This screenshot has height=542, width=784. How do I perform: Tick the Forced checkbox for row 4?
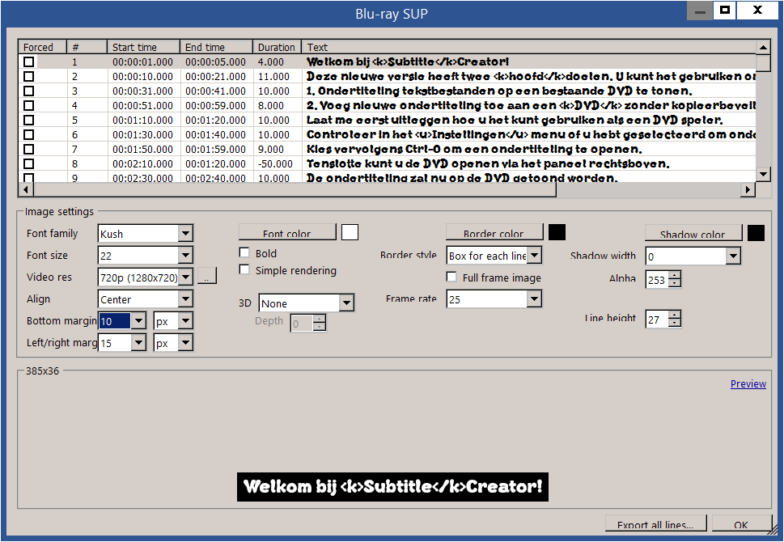pyautogui.click(x=29, y=105)
